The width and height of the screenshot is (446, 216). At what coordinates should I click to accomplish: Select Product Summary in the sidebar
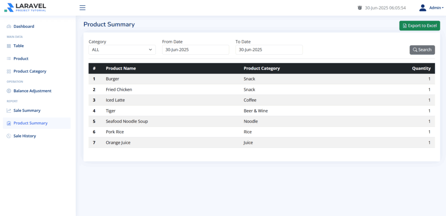(x=30, y=123)
